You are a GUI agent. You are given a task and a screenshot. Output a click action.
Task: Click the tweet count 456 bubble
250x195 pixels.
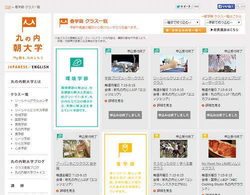click(x=196, y=6)
